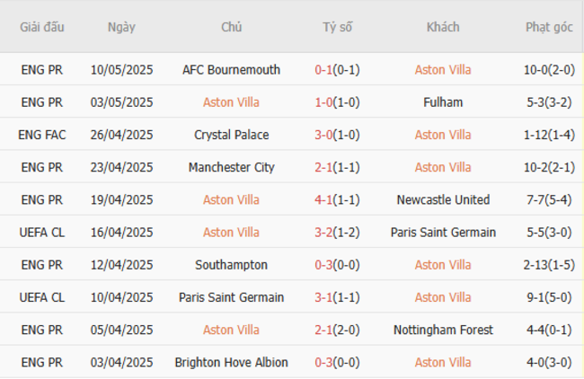Open the Newcastle United team link
The height and width of the screenshot is (379, 584).
point(443,199)
